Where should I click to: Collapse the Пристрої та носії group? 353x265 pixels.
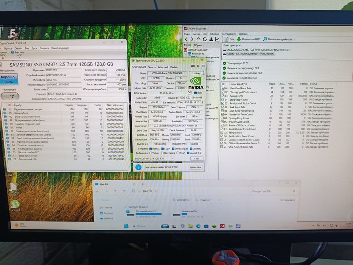[125, 207]
